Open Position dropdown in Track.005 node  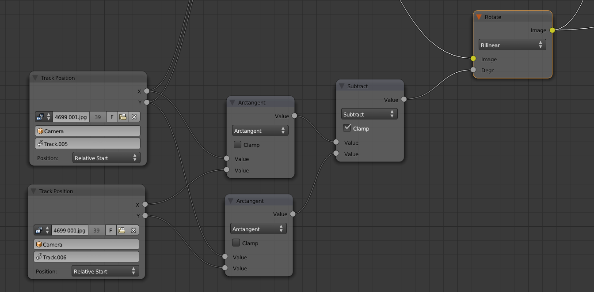pyautogui.click(x=107, y=158)
